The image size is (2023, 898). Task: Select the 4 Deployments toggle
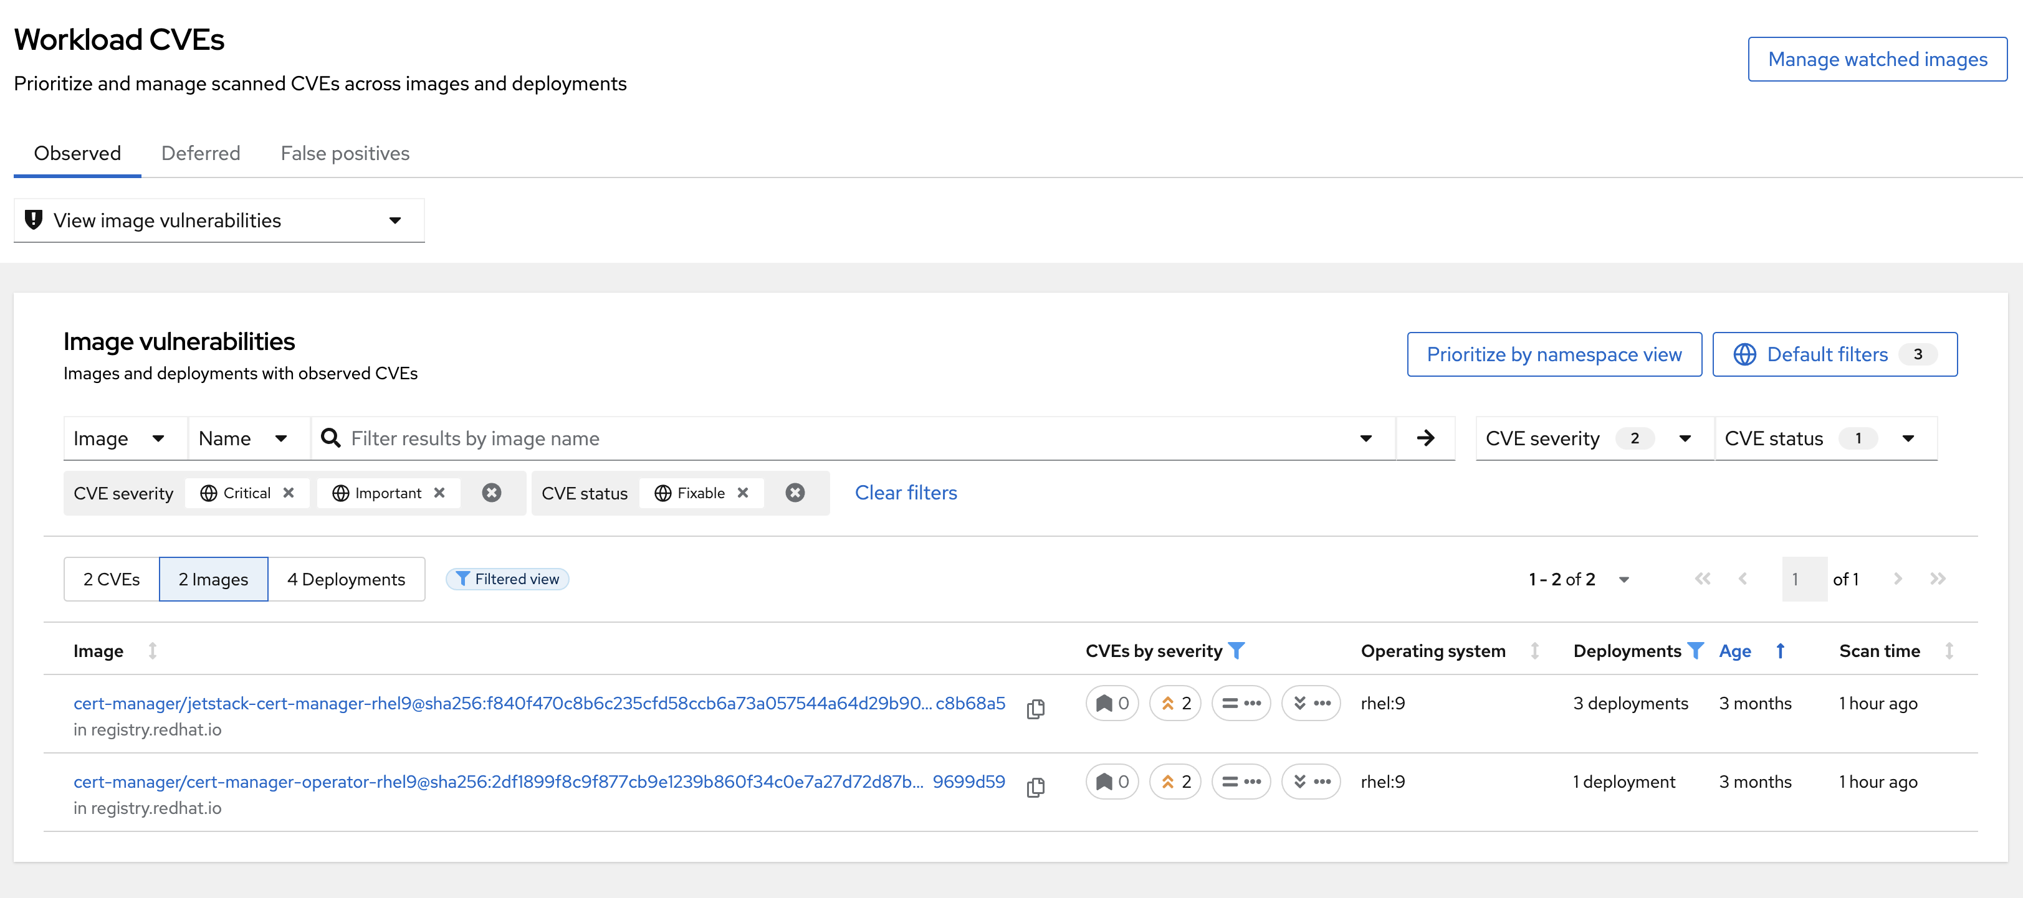pos(347,579)
